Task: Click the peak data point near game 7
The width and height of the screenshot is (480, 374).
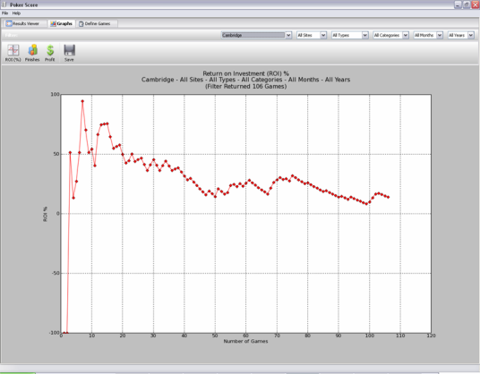Action: pyautogui.click(x=82, y=101)
